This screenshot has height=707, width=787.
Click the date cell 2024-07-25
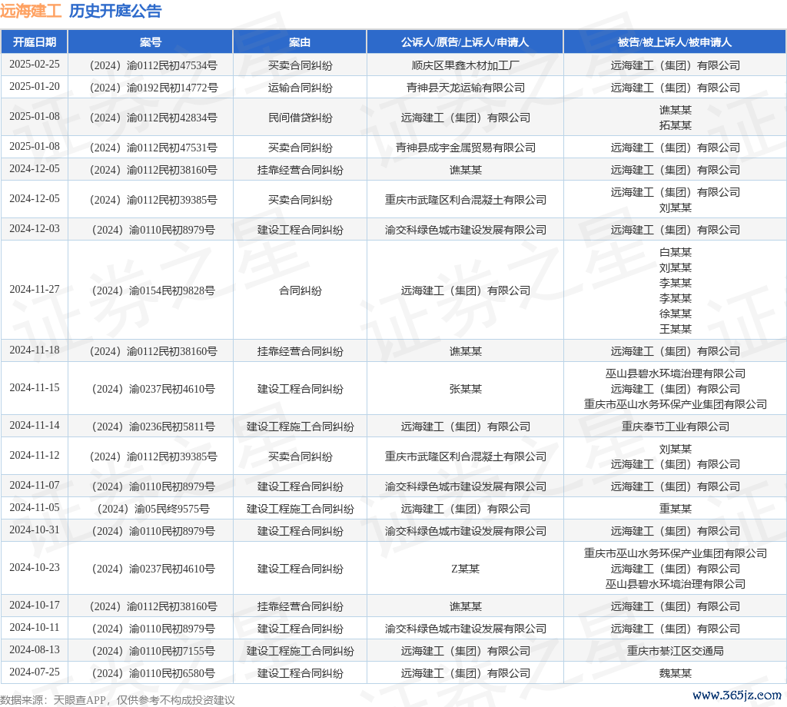(34, 672)
